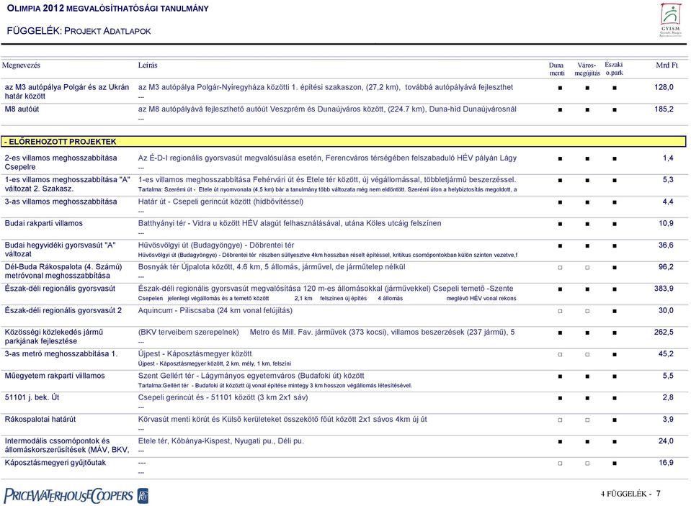
Task: Toggle Északi o.park box for 51101 j. bek. Út
Action: pos(615,398)
